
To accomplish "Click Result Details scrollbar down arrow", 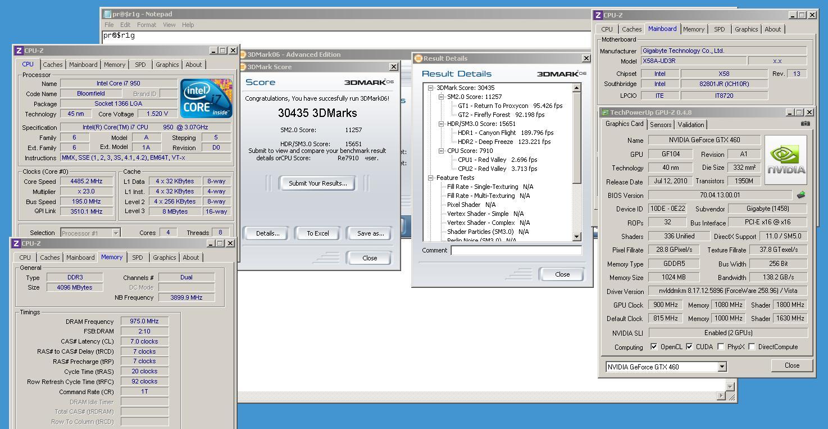I will (x=576, y=237).
